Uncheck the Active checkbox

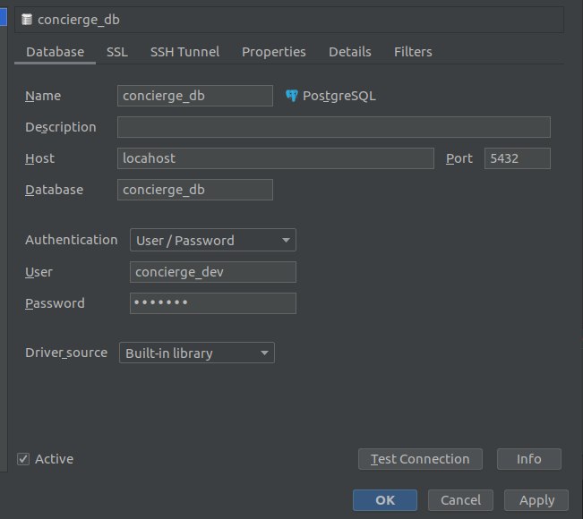point(23,459)
